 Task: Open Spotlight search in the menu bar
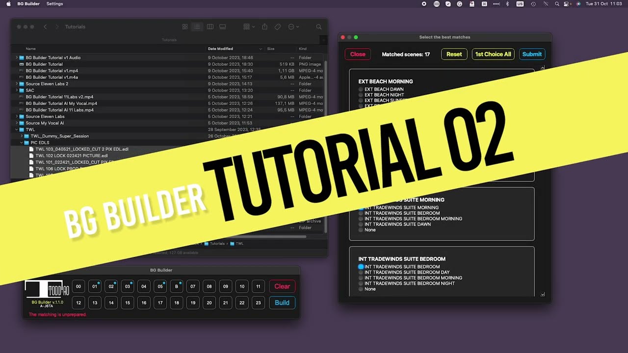coord(557,4)
